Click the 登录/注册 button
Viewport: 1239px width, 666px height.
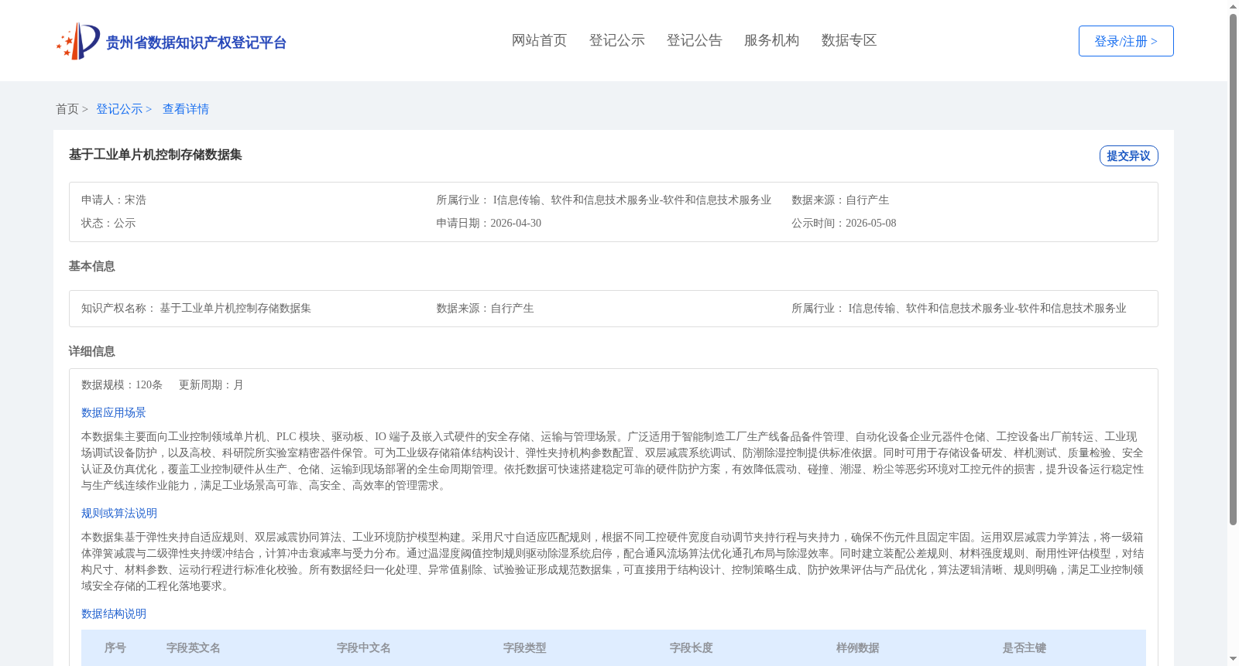[x=1126, y=41]
